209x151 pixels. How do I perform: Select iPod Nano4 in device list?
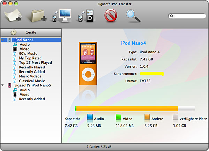coord(24,40)
